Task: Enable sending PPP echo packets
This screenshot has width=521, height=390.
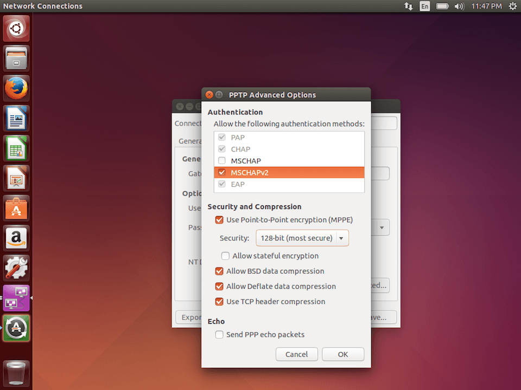Action: (219, 335)
